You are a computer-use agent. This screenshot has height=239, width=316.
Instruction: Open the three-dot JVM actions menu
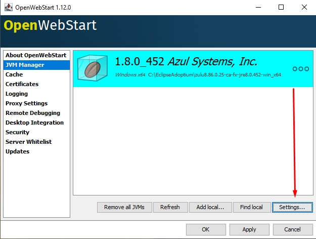coord(300,69)
